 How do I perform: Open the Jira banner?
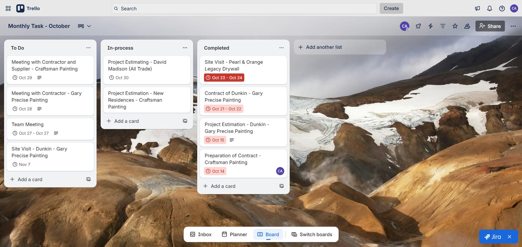[493, 237]
